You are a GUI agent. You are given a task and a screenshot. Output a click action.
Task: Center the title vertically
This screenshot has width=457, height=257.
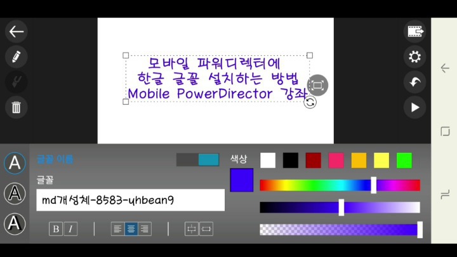pos(192,228)
